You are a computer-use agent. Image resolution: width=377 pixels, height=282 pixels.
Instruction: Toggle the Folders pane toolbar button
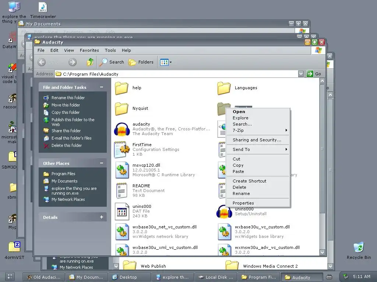(141, 62)
